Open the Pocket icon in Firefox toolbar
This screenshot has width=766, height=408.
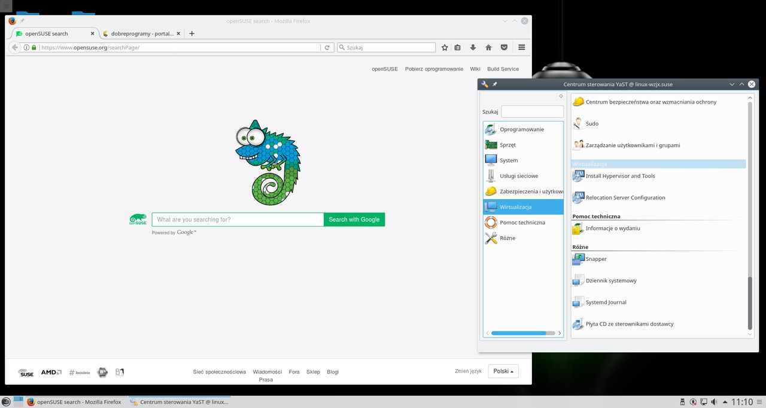point(504,47)
